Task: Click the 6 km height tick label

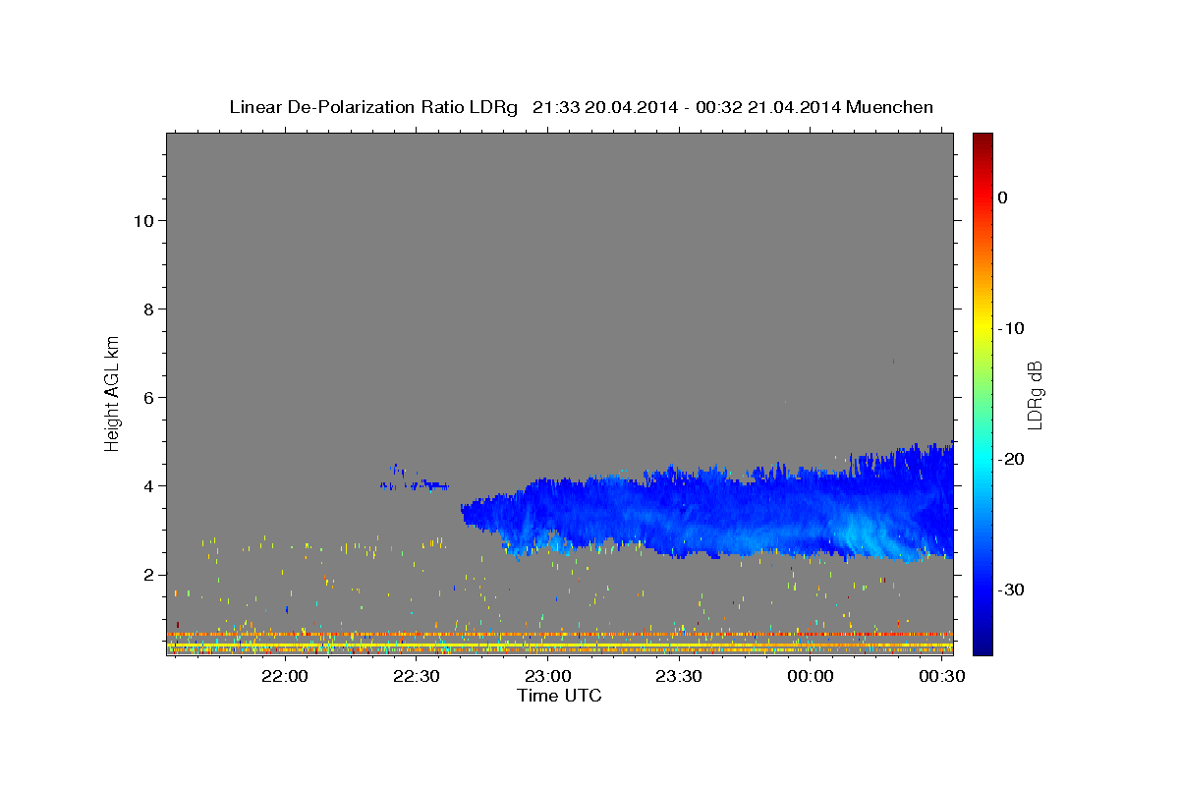Action: [x=147, y=397]
